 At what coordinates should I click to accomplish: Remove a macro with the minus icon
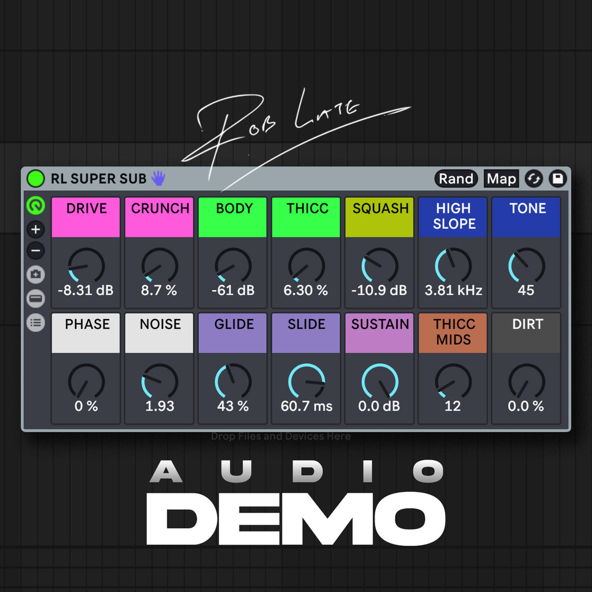point(36,251)
